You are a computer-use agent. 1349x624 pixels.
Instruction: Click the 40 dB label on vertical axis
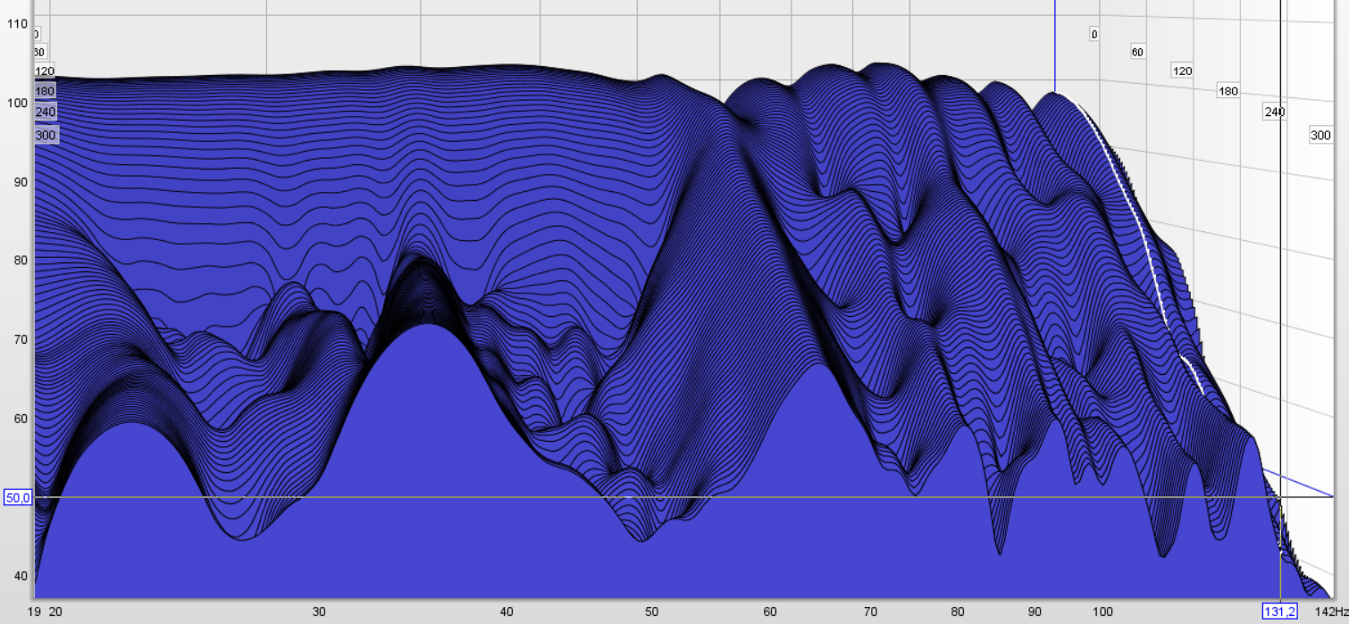(17, 577)
